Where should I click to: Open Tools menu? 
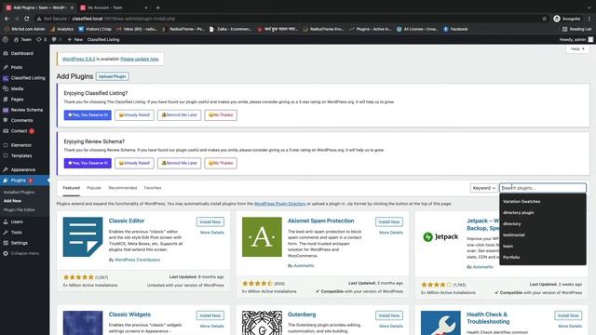point(17,233)
